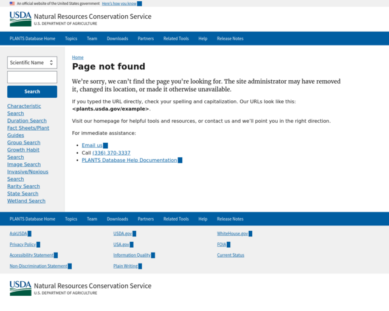Open Help in the footer navigation bar

click(x=202, y=219)
